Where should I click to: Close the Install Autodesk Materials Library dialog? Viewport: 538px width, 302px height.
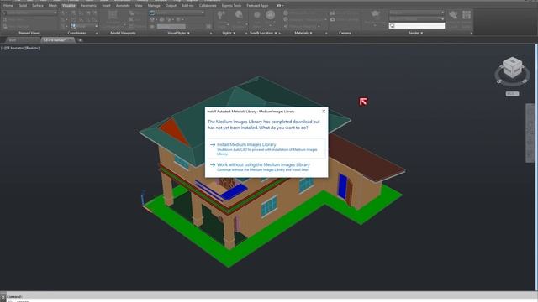[324, 112]
